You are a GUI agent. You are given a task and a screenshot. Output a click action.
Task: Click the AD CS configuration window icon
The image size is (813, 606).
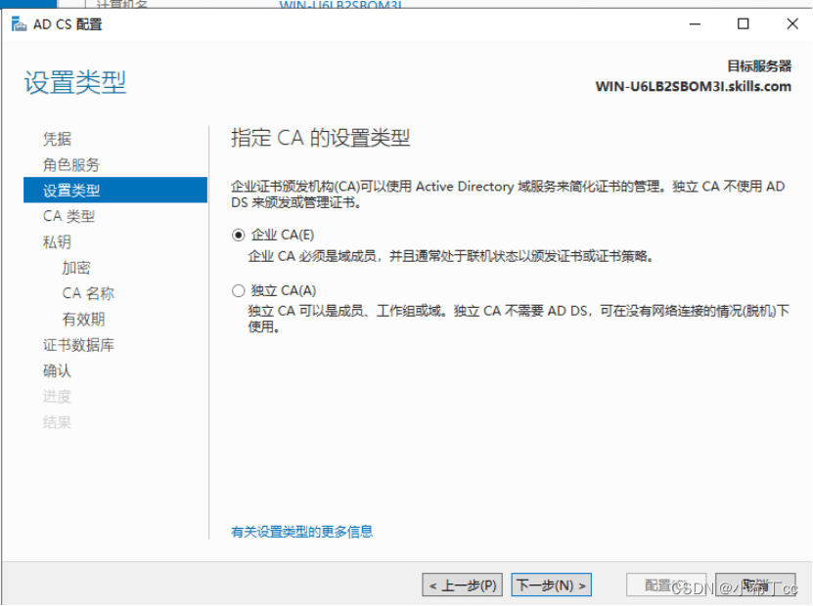(20, 23)
